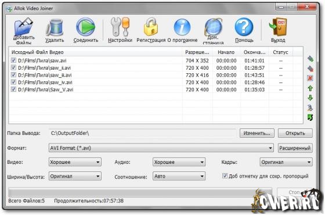The image size is (325, 215).
Task: Click the Разреше... column header
Action: [x=197, y=52]
